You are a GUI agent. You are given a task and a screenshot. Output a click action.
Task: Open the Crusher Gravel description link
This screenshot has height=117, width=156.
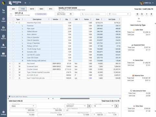[x=32, y=69]
